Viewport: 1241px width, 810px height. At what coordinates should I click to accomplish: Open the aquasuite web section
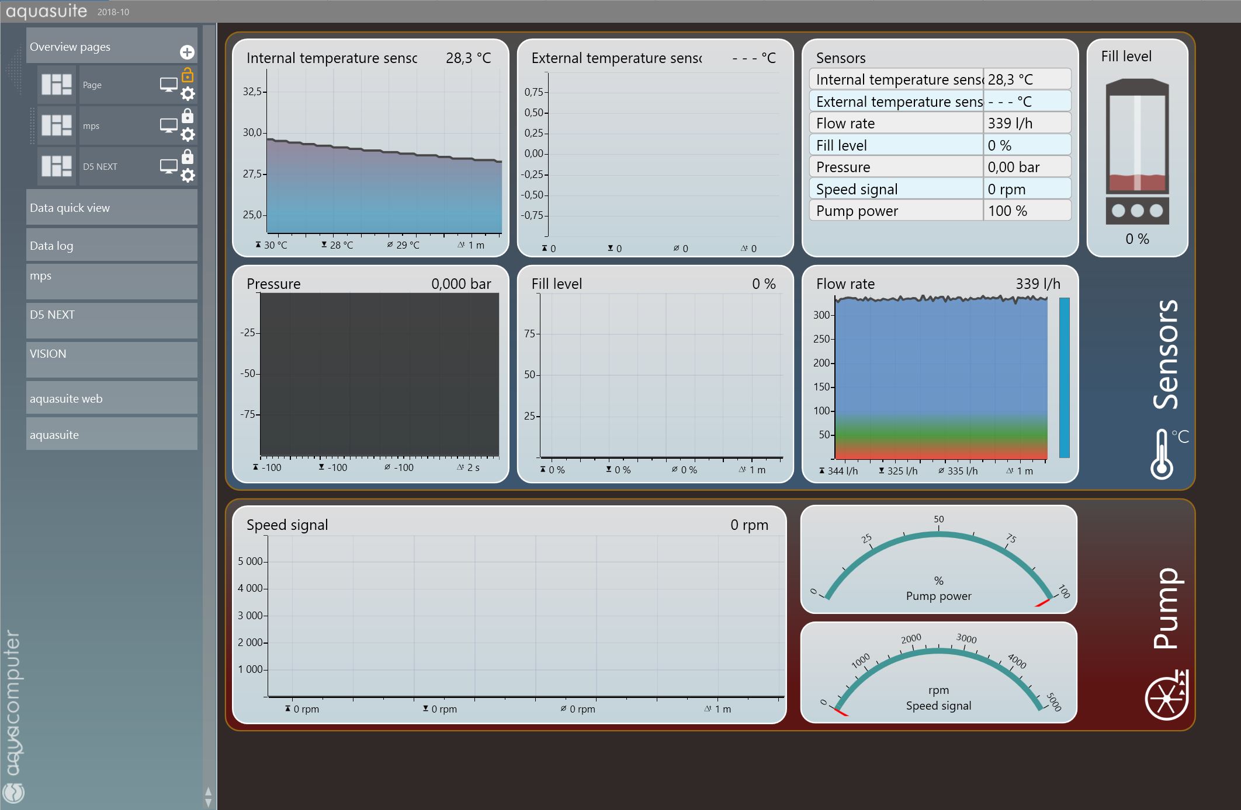click(111, 399)
